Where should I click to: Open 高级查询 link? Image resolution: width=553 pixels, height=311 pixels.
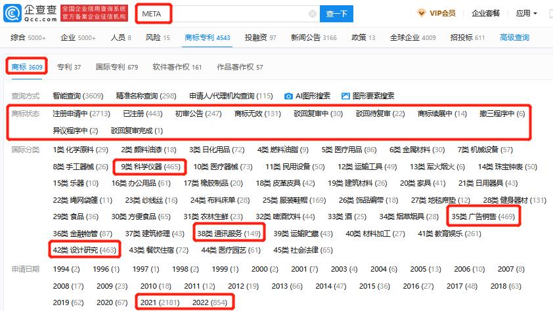click(x=514, y=37)
